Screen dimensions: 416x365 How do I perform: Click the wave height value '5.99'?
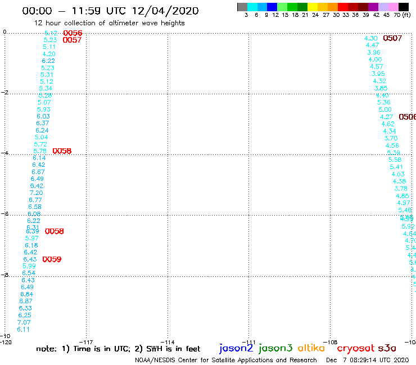[29, 266]
